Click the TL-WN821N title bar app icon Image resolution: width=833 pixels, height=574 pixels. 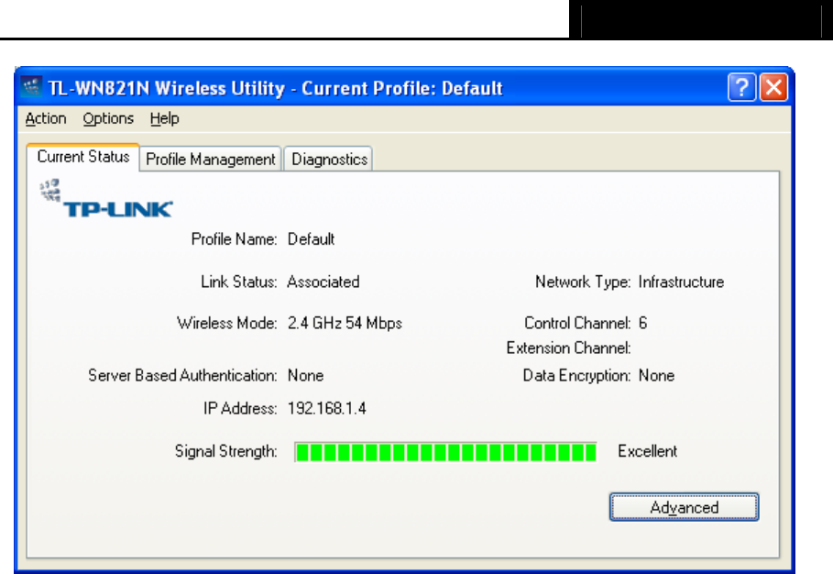[31, 86]
